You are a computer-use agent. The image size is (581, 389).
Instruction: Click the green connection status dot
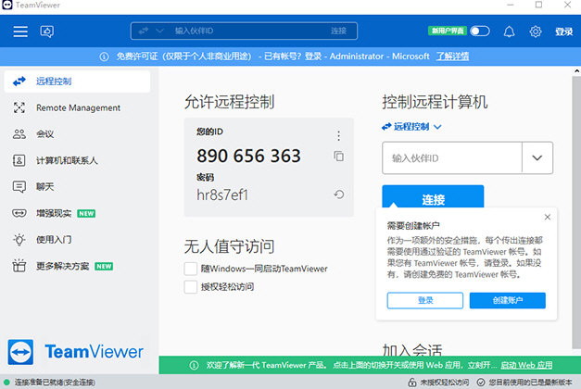tap(6, 382)
